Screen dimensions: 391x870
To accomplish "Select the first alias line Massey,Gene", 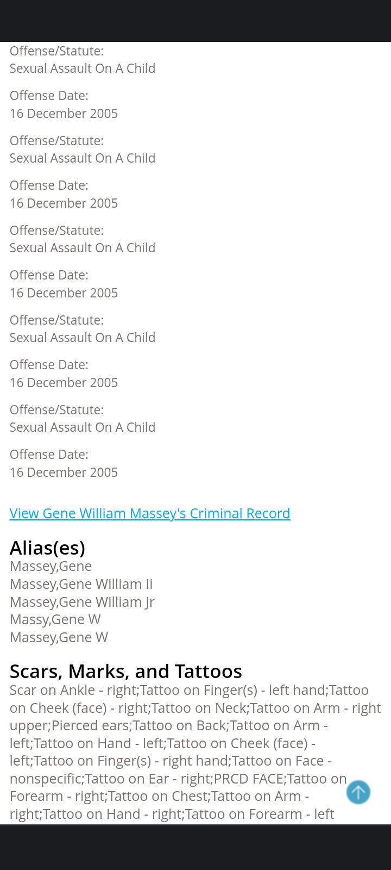I will (x=51, y=566).
